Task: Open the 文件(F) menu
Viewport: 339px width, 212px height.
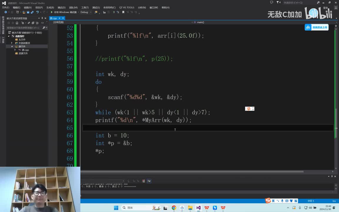Action: click(6, 8)
